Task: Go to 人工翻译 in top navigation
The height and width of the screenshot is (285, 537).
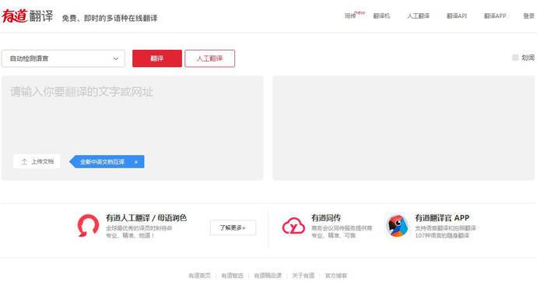Action: (x=418, y=16)
